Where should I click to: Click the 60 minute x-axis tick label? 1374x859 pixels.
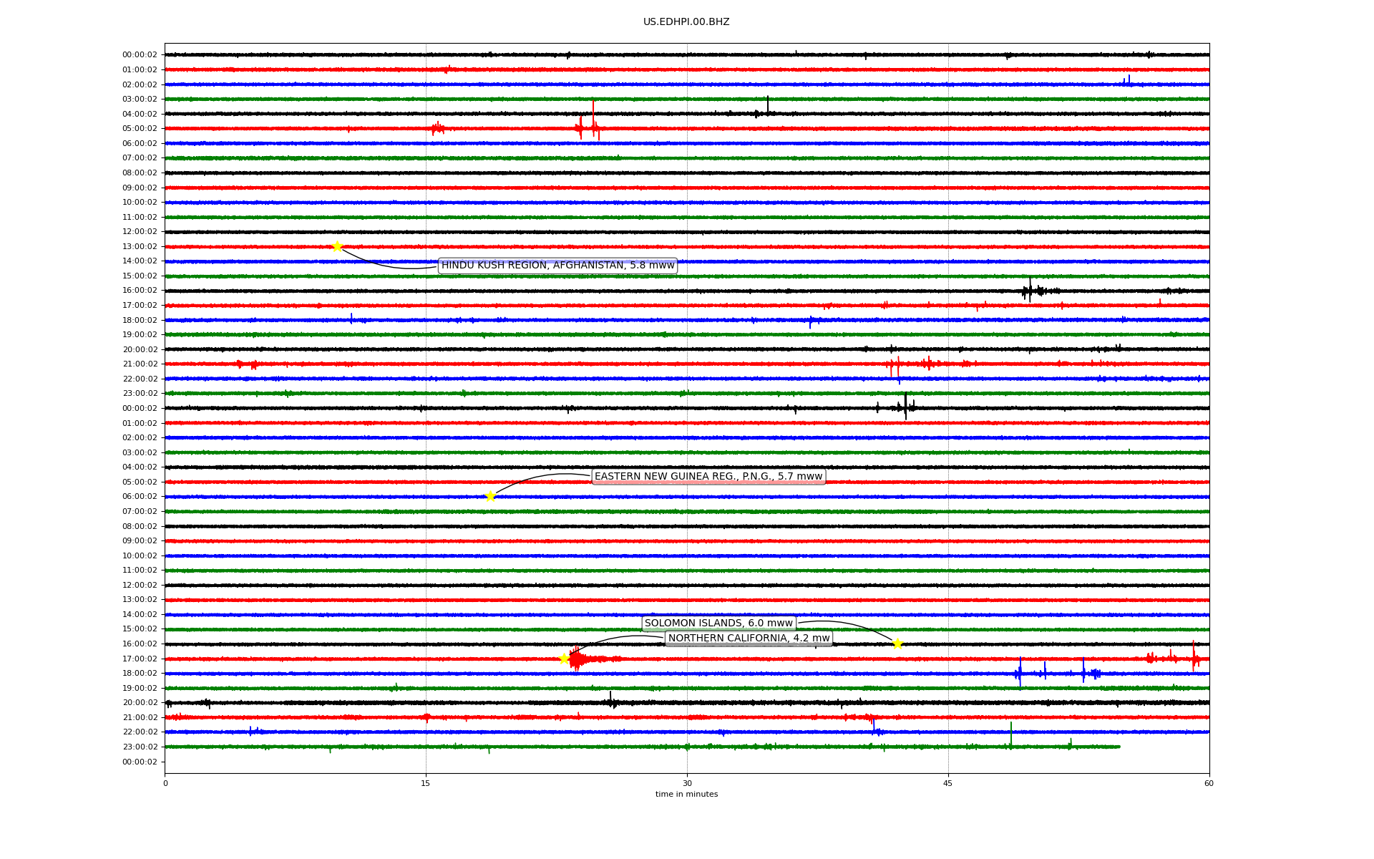(1209, 783)
